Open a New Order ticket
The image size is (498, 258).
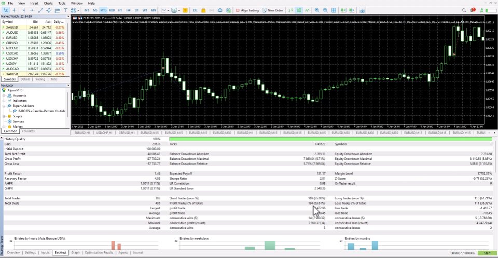[272, 10]
